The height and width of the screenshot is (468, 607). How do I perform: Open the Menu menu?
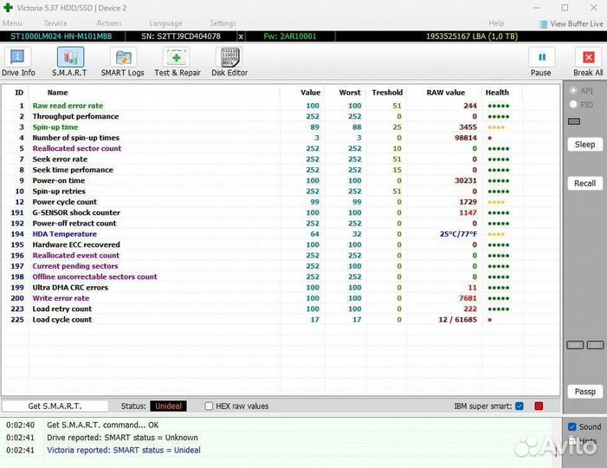12,23
